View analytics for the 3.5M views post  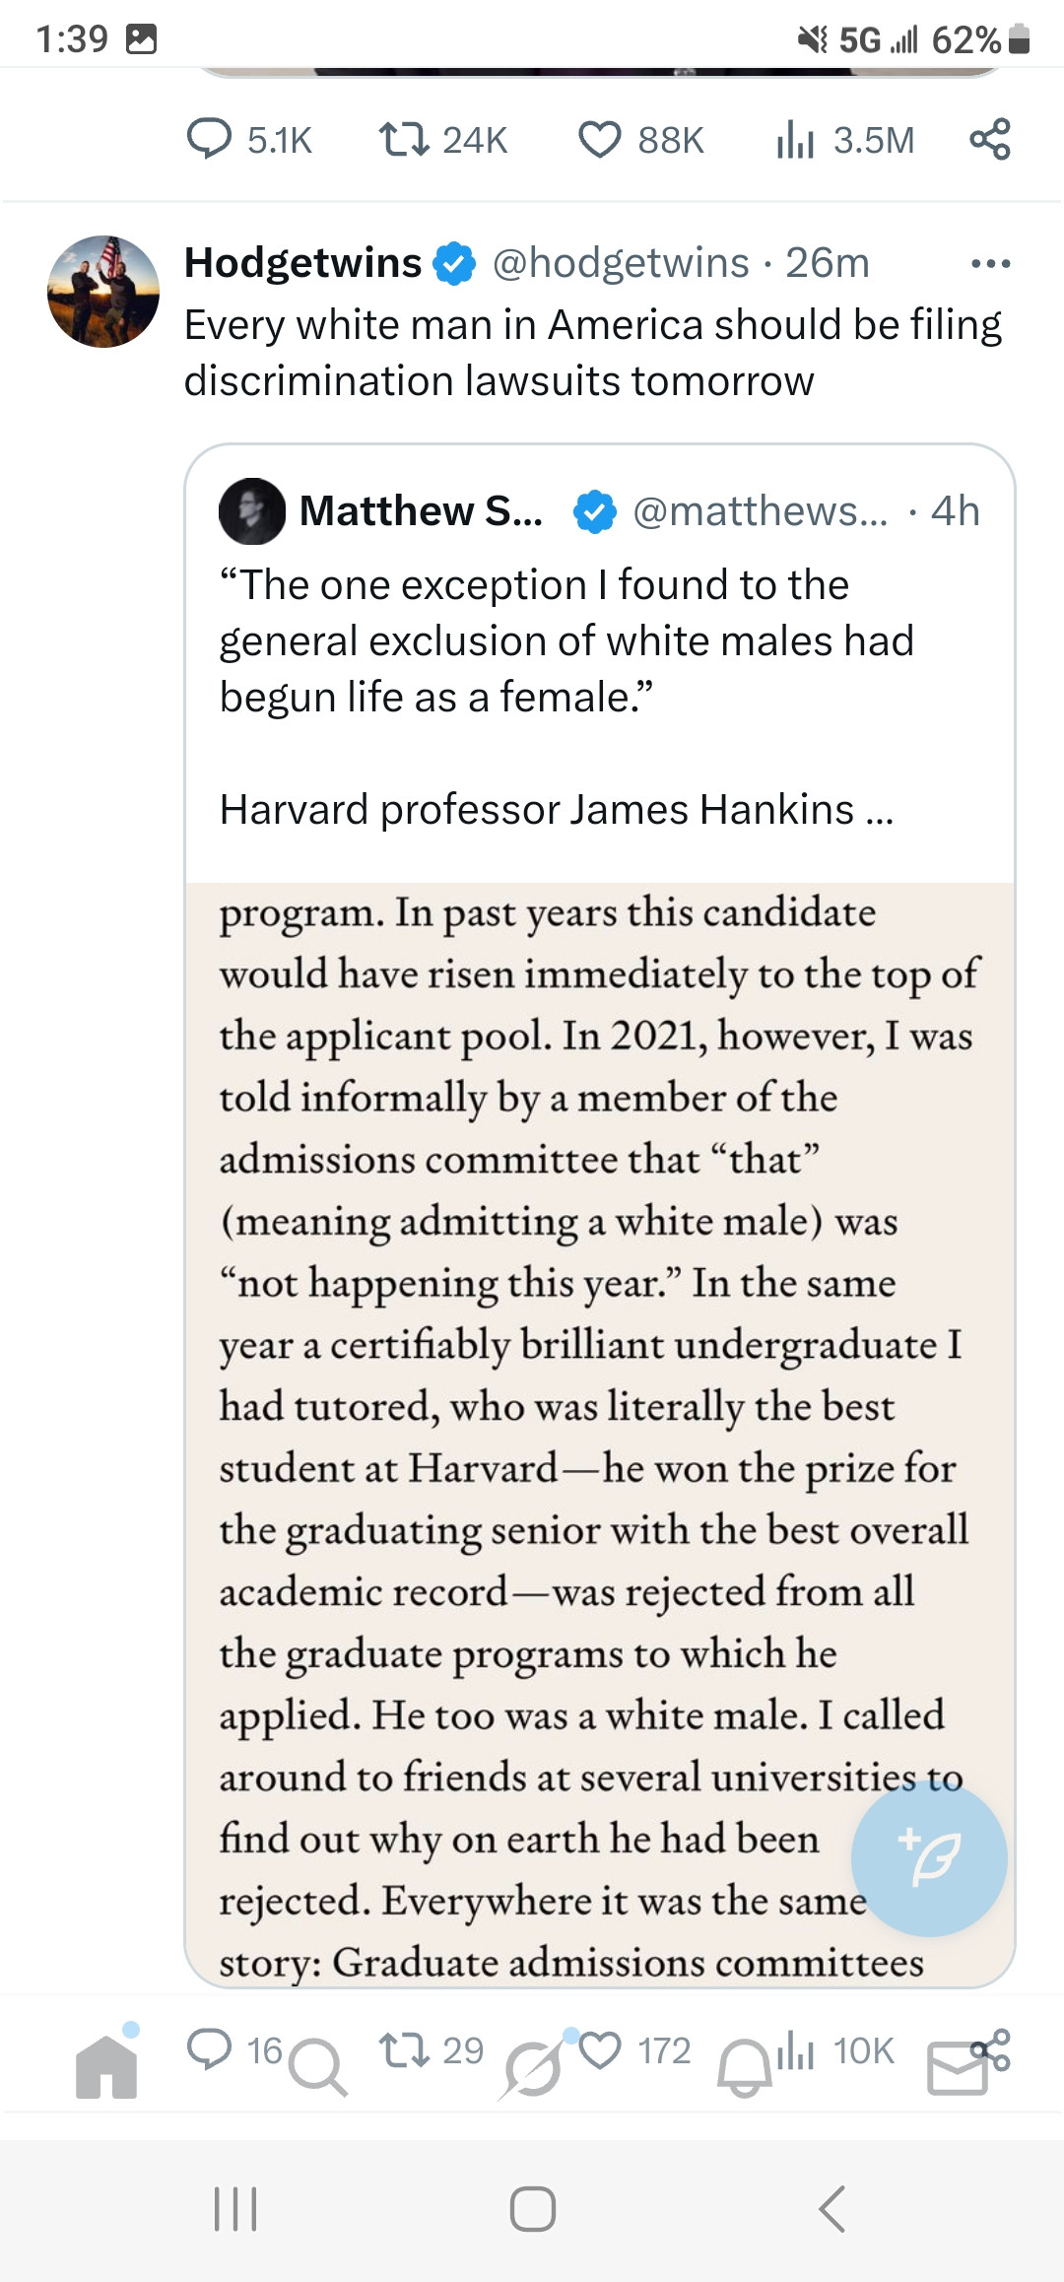[x=795, y=140]
